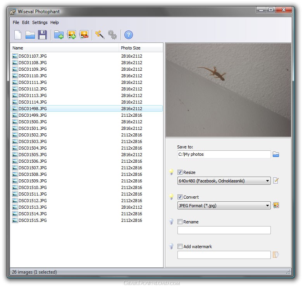
Task: Select DSC01113.JPG file
Action: (x=86, y=95)
